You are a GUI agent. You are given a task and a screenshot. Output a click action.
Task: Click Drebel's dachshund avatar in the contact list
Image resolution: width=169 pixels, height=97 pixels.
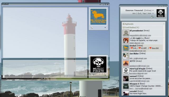point(126,48)
